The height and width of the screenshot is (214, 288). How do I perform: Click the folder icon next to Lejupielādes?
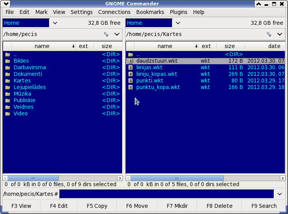pyautogui.click(x=8, y=87)
